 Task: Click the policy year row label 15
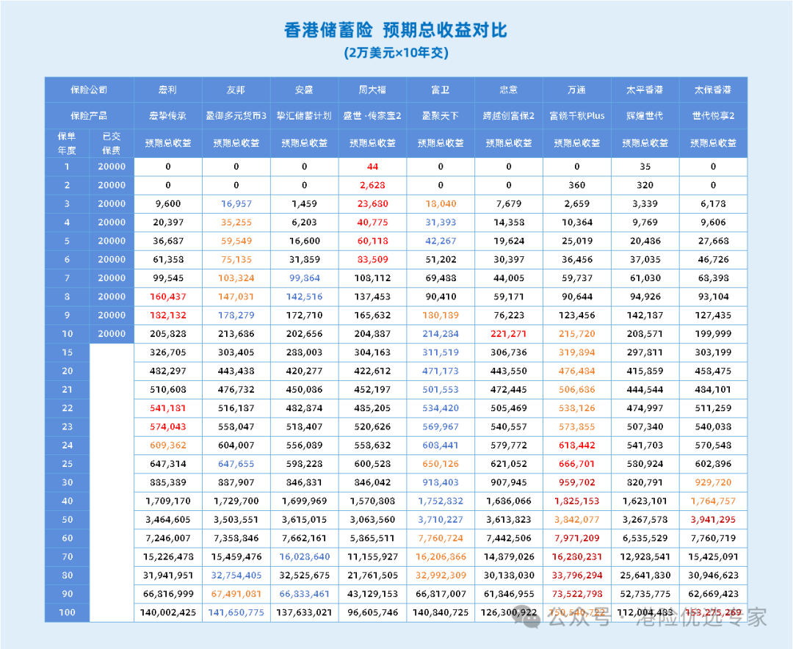pos(68,352)
